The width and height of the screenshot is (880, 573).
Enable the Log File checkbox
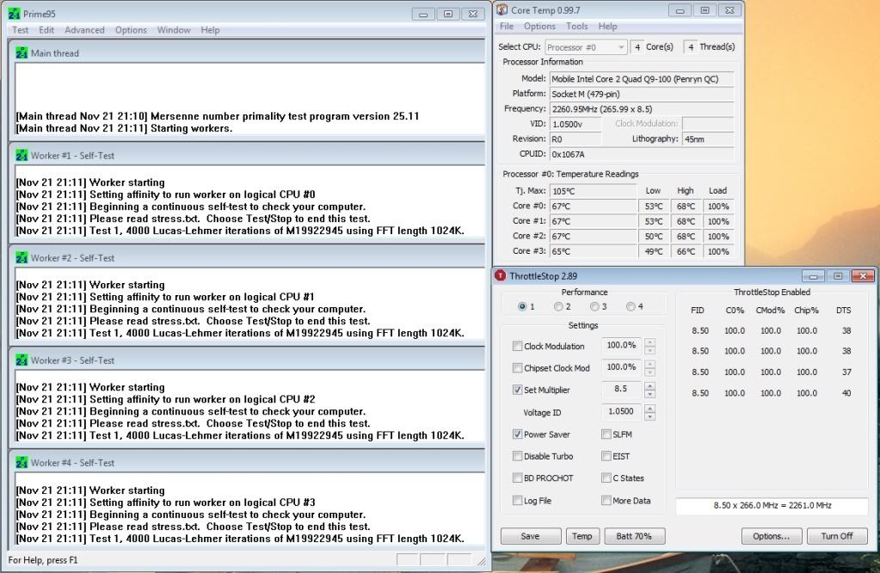(x=518, y=501)
